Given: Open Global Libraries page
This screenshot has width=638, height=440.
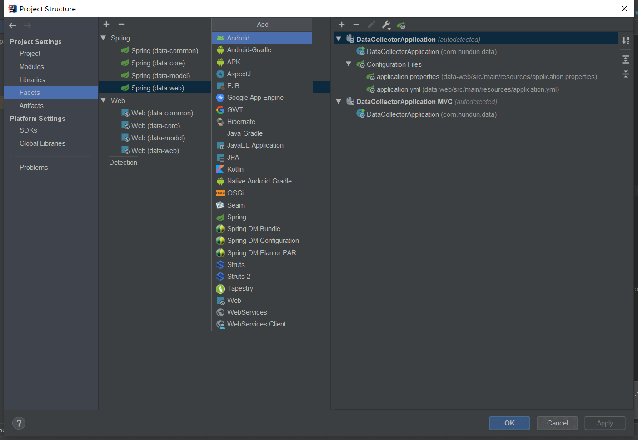Looking at the screenshot, I should (42, 143).
